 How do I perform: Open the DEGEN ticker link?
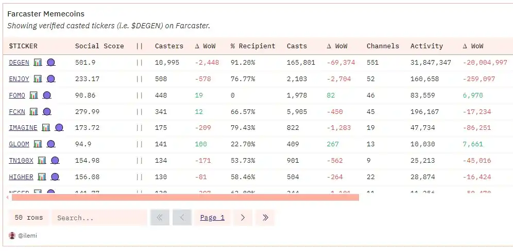coord(19,62)
